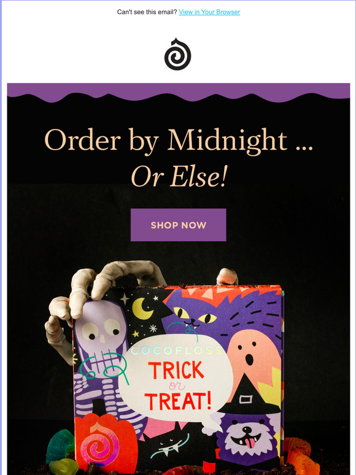Click the purple dripping wave banner
356x475 pixels.
[179, 93]
